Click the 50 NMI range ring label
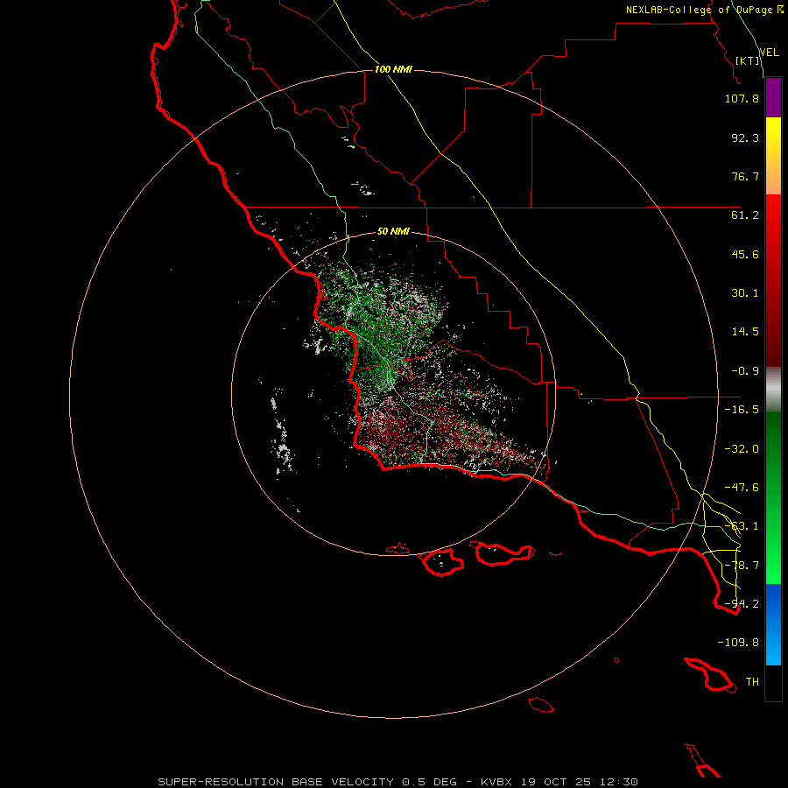The width and height of the screenshot is (788, 788). [x=393, y=232]
